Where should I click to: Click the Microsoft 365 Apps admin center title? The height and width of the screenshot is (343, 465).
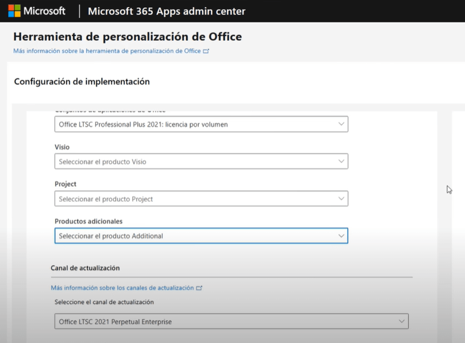166,11
